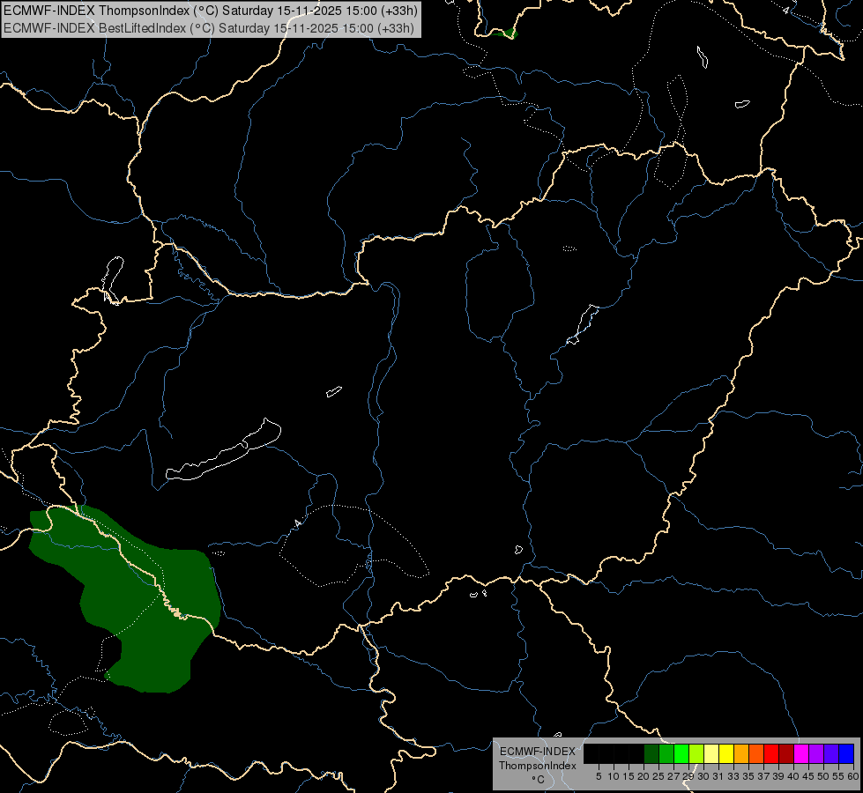Select the violet 50-55 legend swatch
Viewport: 863px width, 793px height.
point(831,754)
